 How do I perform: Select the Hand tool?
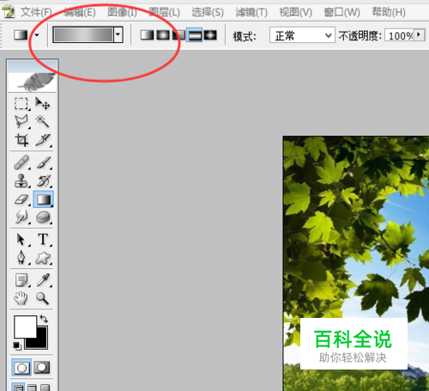(x=21, y=298)
